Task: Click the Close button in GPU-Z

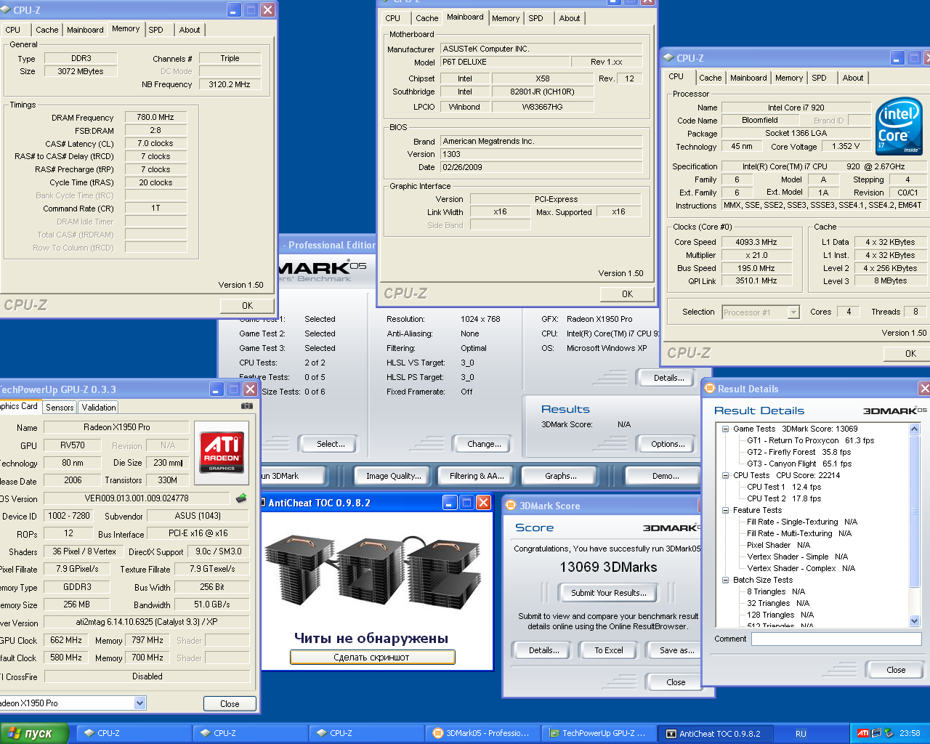Action: [x=230, y=703]
